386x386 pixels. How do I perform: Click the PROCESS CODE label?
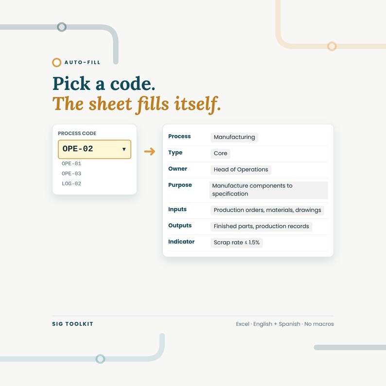[x=77, y=133]
